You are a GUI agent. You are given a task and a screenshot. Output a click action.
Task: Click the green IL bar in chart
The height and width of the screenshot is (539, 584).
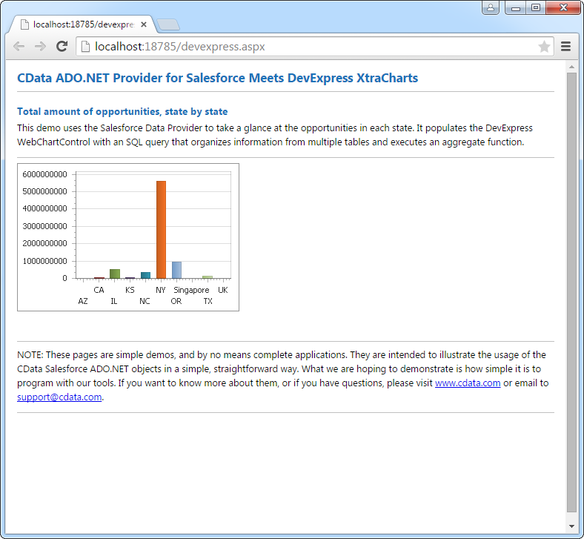115,274
